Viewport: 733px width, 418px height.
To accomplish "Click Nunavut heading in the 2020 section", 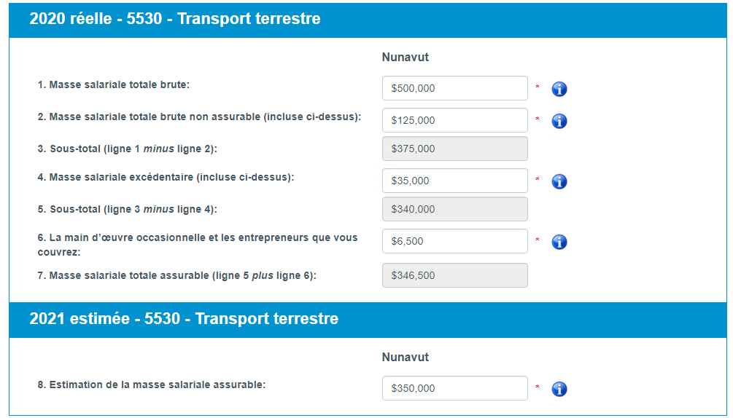I will point(406,58).
